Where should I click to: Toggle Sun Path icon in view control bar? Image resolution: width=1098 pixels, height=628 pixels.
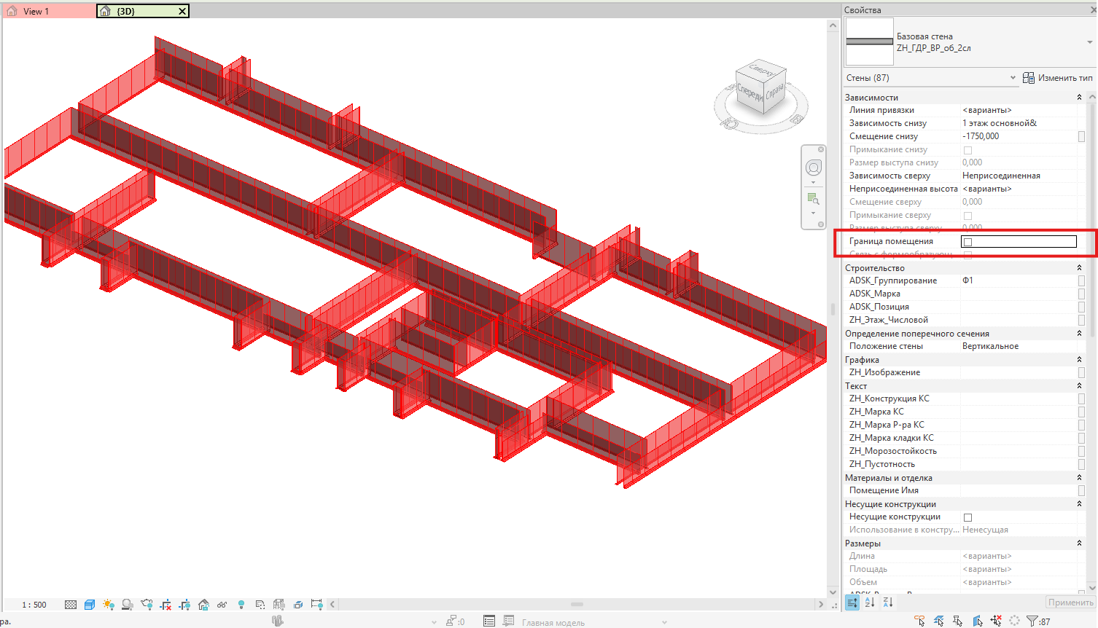point(109,605)
